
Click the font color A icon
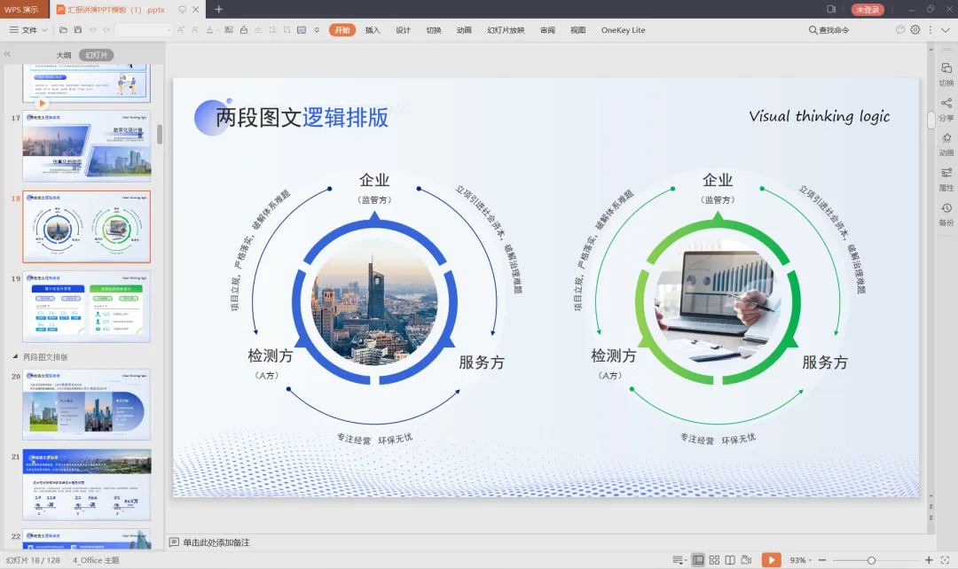[209, 30]
